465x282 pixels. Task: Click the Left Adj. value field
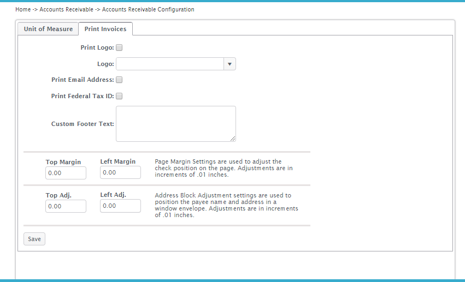pyautogui.click(x=120, y=206)
